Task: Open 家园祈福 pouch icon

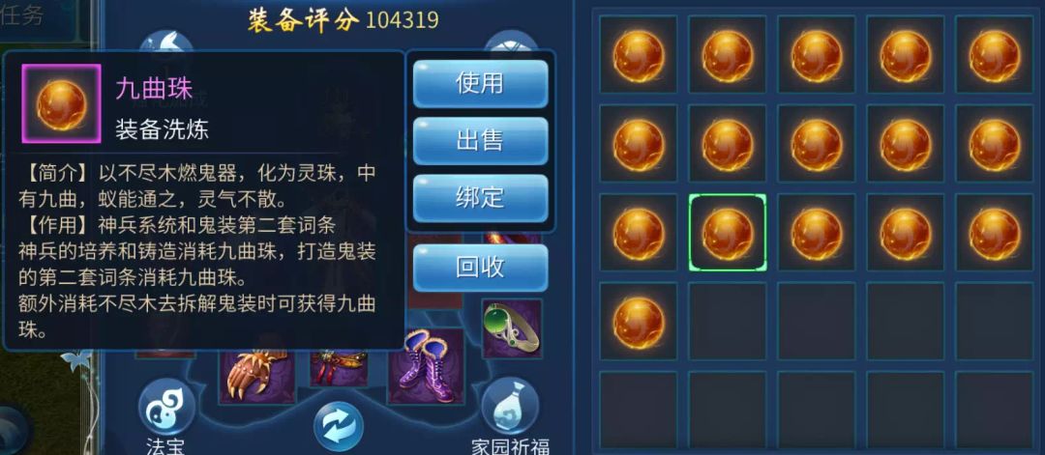Action: pos(511,406)
